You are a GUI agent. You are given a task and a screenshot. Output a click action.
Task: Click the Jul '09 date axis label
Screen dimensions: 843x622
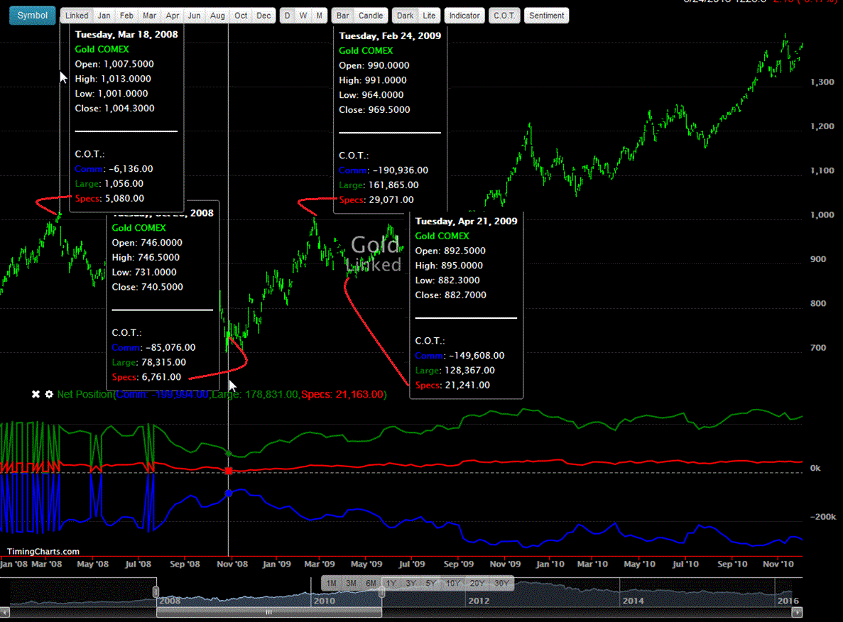412,564
